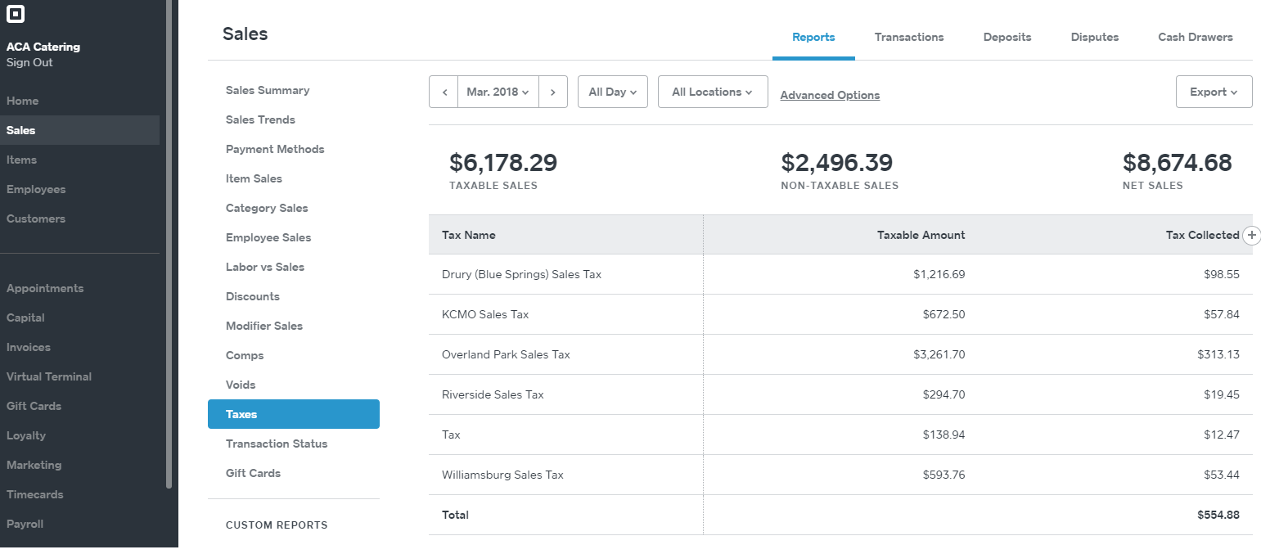The height and width of the screenshot is (554, 1270).
Task: Open Customers in the left sidebar
Action: coord(36,218)
